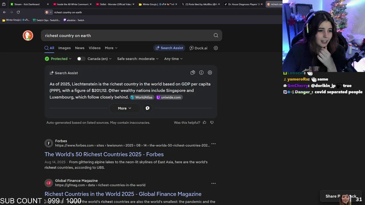Open chat follow-up icon next to More

(147, 108)
